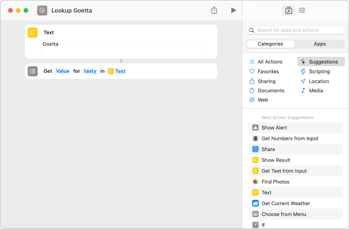The width and height of the screenshot is (349, 229).
Task: Open the Action Library panel icon
Action: [288, 10]
